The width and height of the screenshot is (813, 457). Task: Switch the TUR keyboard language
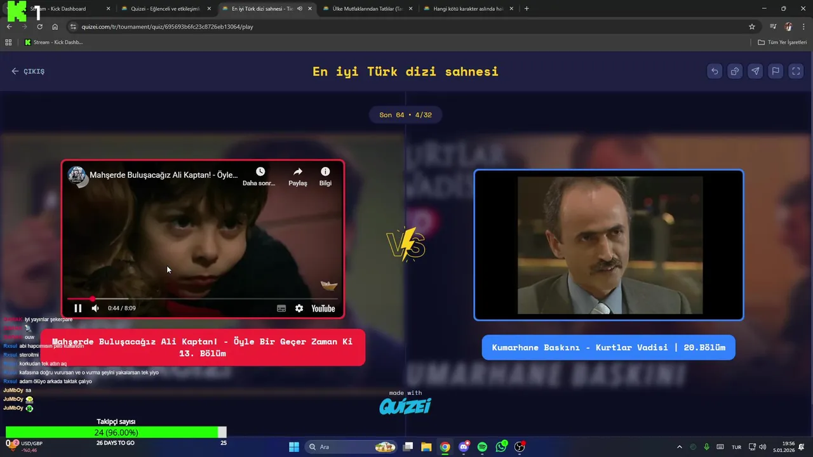click(x=736, y=447)
